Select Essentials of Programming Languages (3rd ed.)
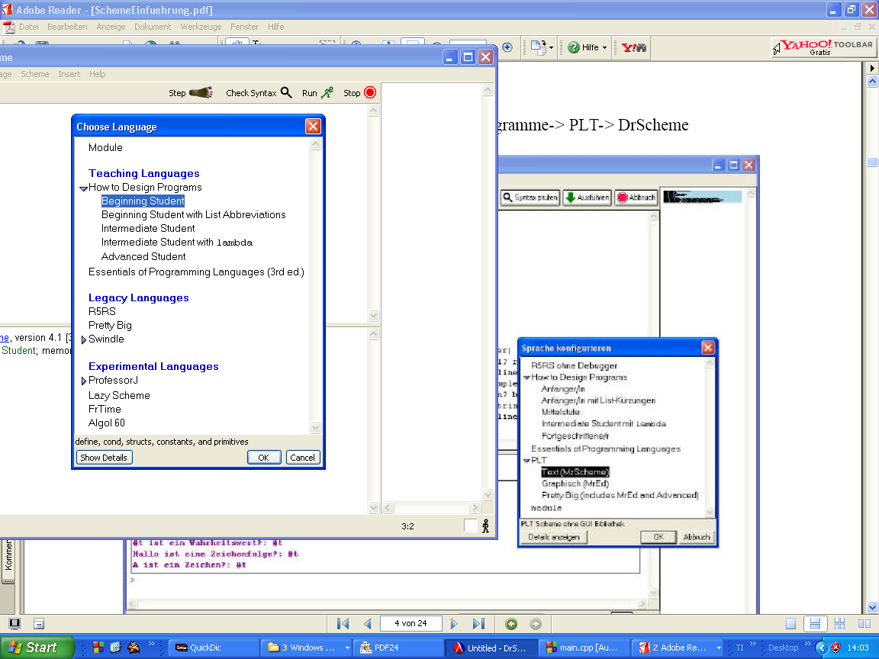879x659 pixels. 196,272
